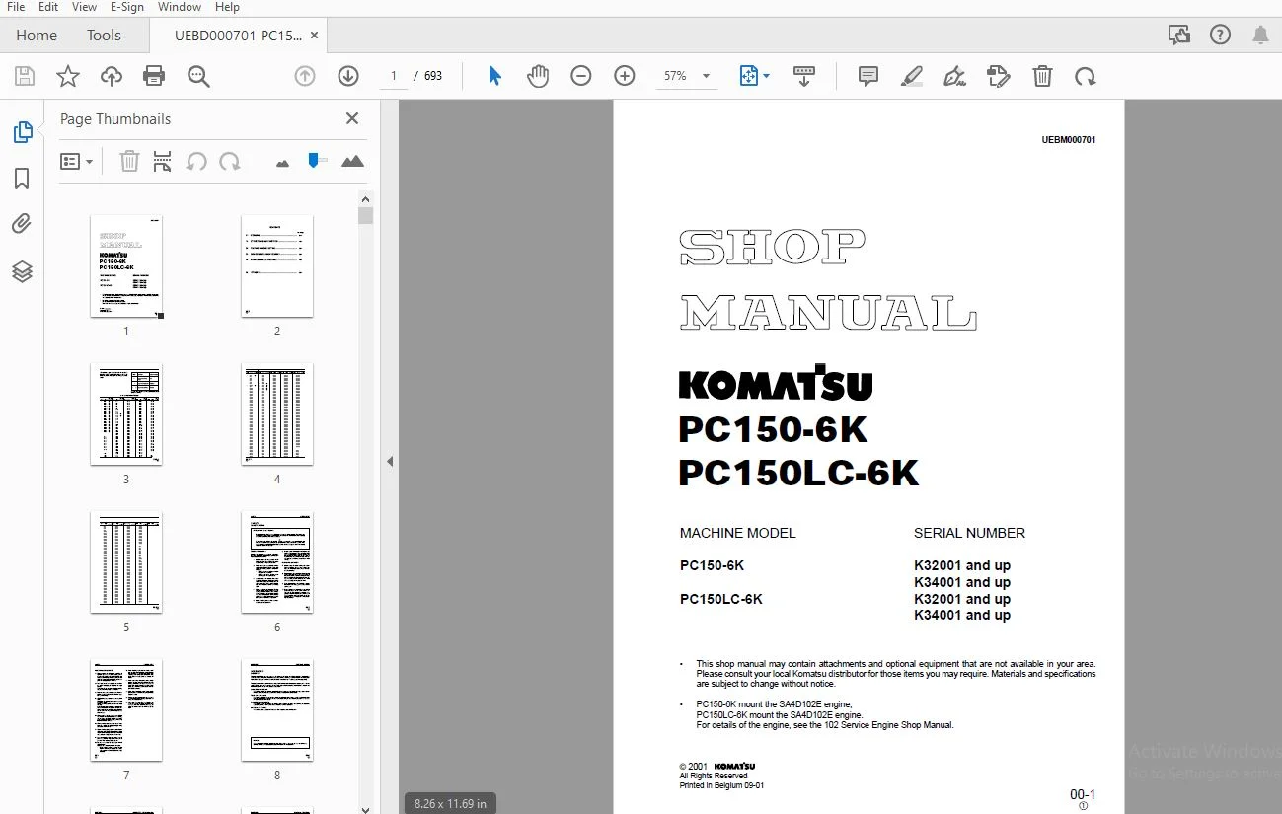Click the edit/stamp tool icon
The height and width of the screenshot is (814, 1282).
999,76
